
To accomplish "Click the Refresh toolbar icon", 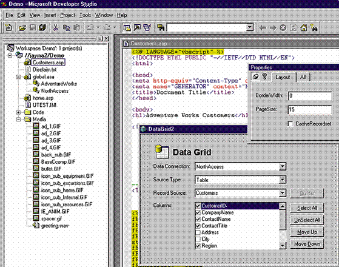I will pyautogui.click(x=293, y=28).
